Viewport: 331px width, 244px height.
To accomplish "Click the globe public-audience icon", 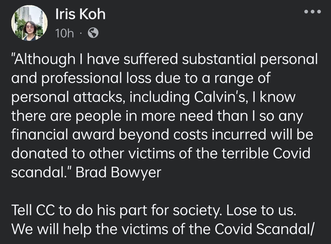I will 93,33.
